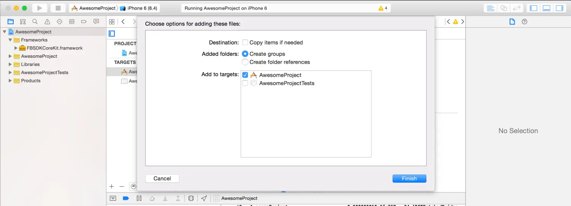The height and width of the screenshot is (206, 571).
Task: Open the test navigator diamond icon
Action: [59, 22]
